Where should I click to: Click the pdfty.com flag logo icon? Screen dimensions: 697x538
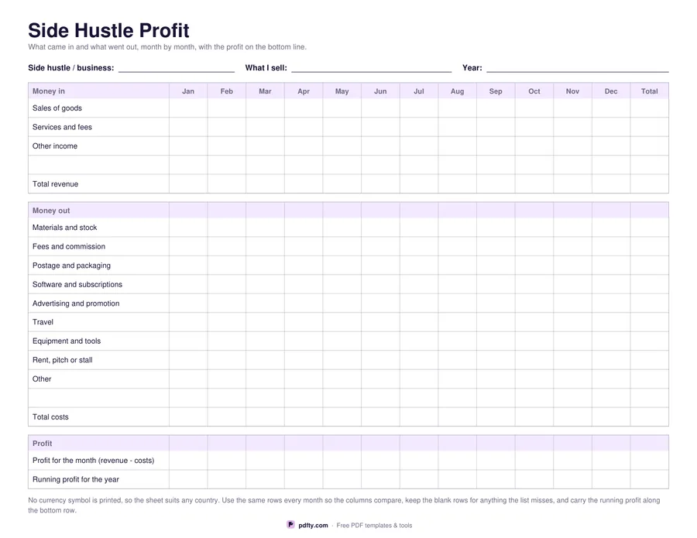coord(290,525)
